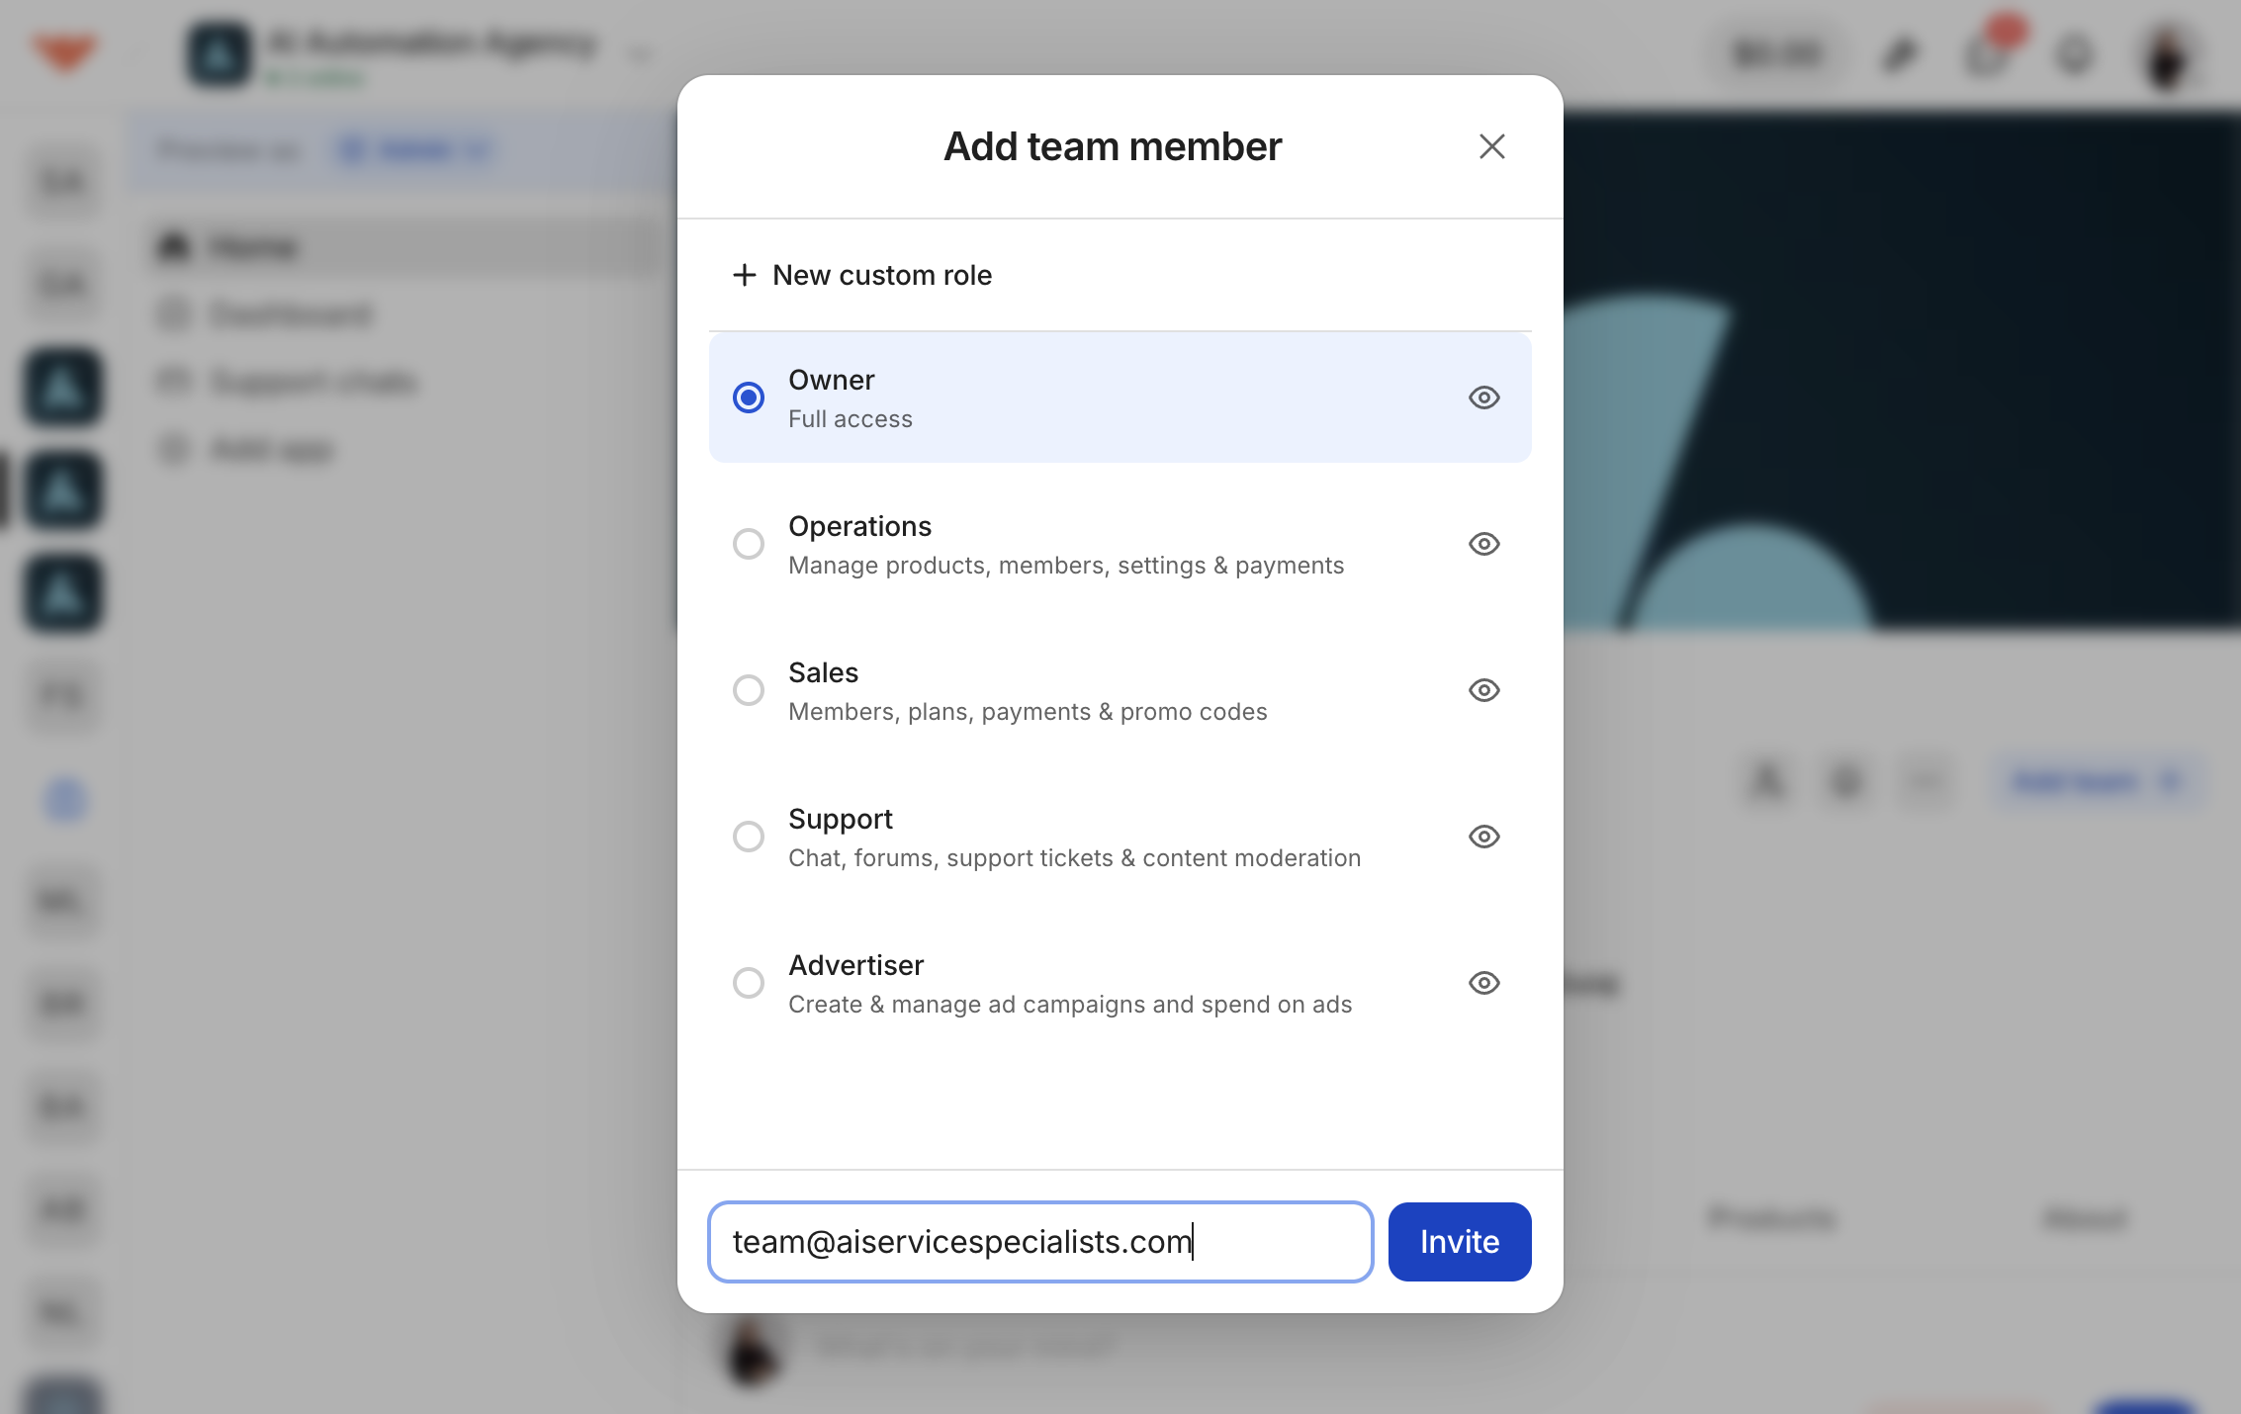2241x1414 pixels.
Task: Preview Sales role permissions eye icon
Action: click(x=1483, y=690)
